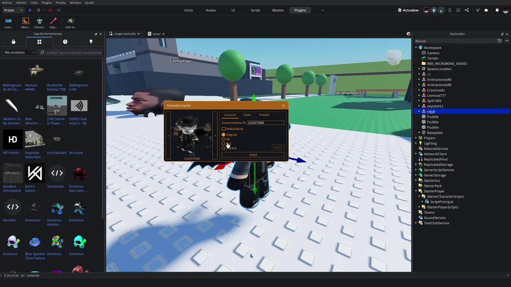Open the Probar test mode dropdown
Viewport: 511px width, 287px height.
13,10
